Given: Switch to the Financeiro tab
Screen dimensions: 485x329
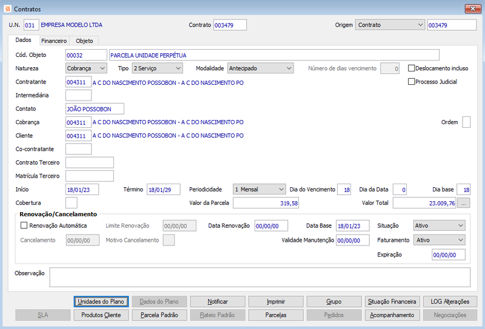Looking at the screenshot, I should 54,41.
